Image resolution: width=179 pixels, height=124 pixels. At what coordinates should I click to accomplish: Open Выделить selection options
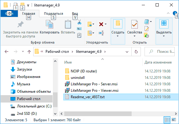pyautogui.click(x=164, y=31)
